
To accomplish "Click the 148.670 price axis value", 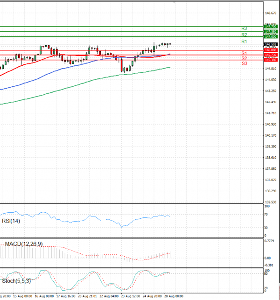I will pos(271,13).
